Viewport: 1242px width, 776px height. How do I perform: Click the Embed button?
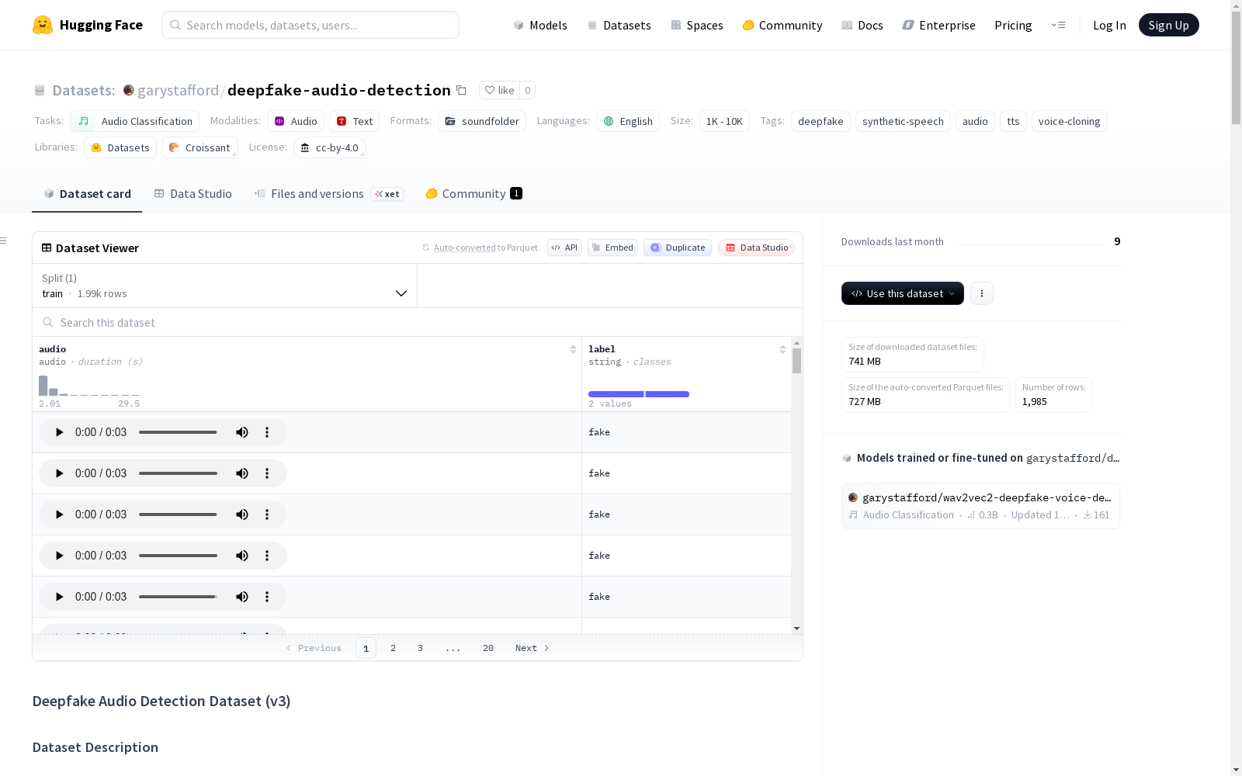612,248
